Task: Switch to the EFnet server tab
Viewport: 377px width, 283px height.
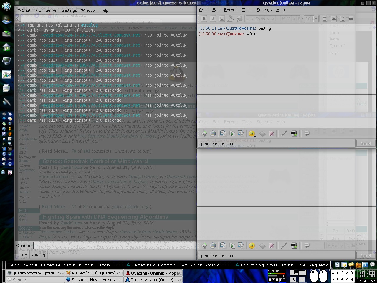Action: pos(22,254)
